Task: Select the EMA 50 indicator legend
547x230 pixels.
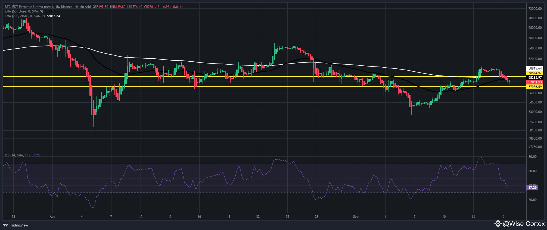Action: (24, 11)
